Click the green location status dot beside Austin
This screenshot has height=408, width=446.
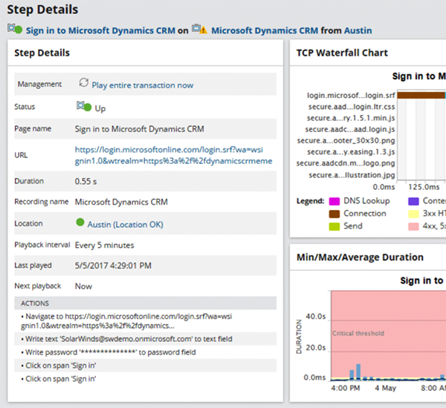80,222
